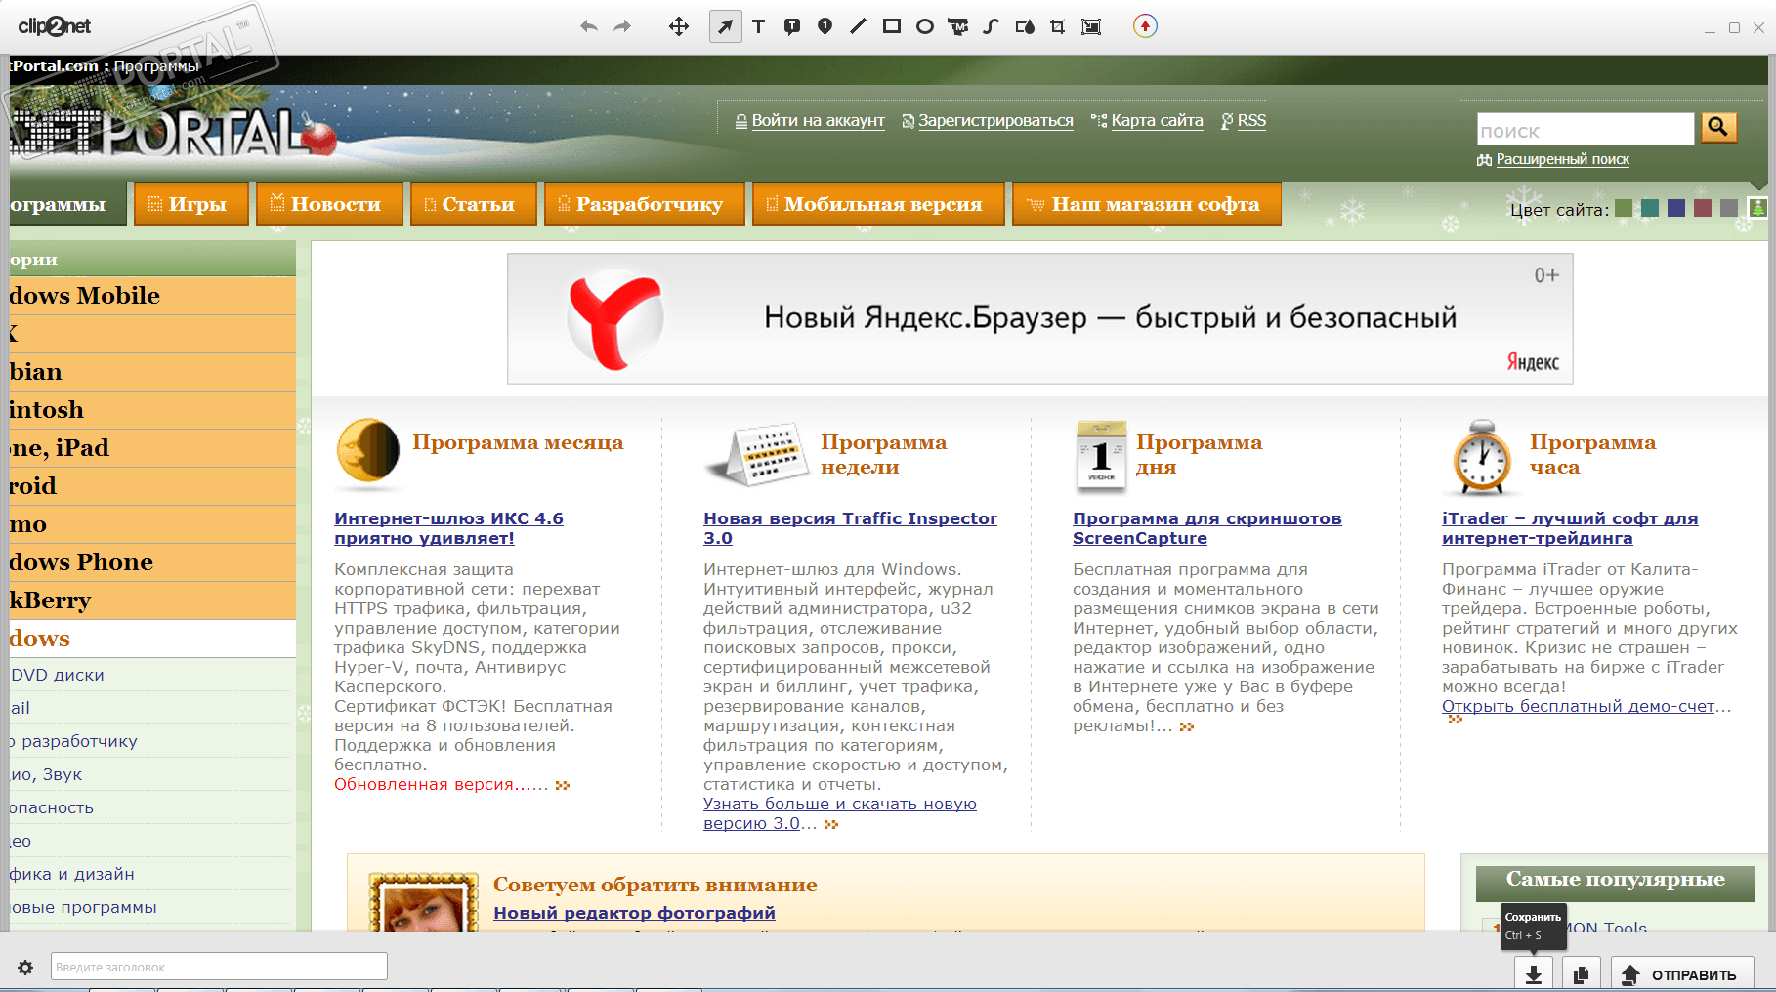1776x992 pixels.
Task: Select the plain text tool
Action: (x=759, y=26)
